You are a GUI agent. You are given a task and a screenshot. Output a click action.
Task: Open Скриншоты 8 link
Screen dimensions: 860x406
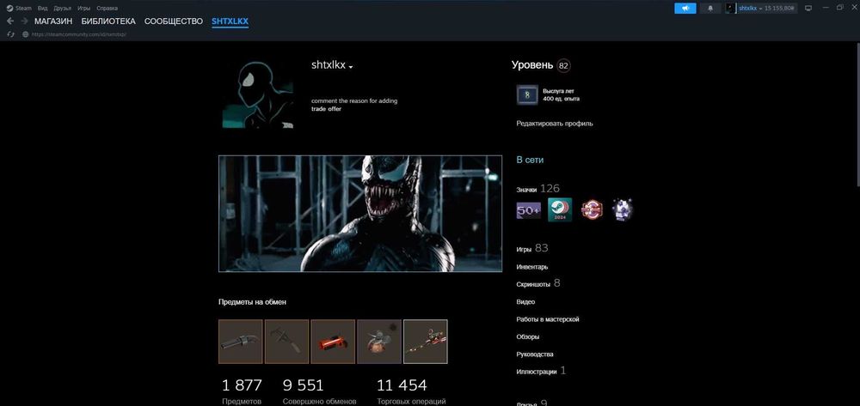coord(538,283)
